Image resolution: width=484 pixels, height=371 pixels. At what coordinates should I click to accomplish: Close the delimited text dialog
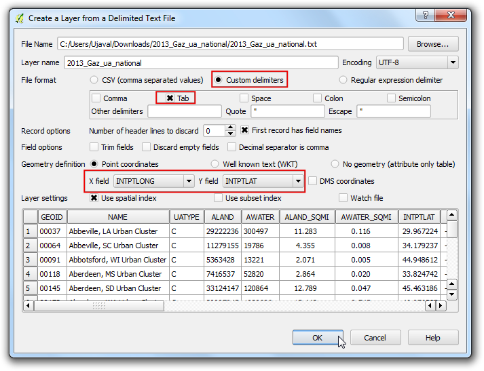451,15
